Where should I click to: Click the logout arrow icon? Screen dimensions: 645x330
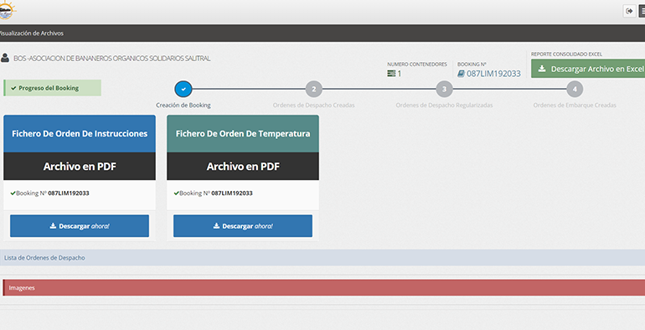pos(629,11)
